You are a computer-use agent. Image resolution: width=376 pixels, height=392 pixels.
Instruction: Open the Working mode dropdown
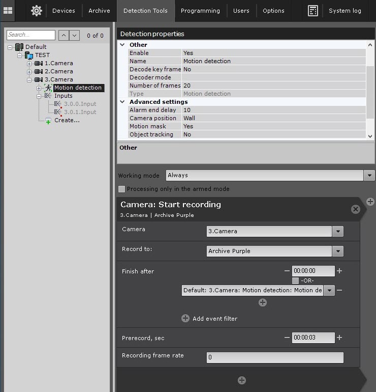(x=369, y=175)
